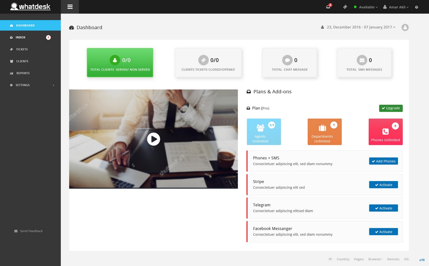The image size is (429, 266).
Task: Click the whatdesk logo
Action: (30, 7)
